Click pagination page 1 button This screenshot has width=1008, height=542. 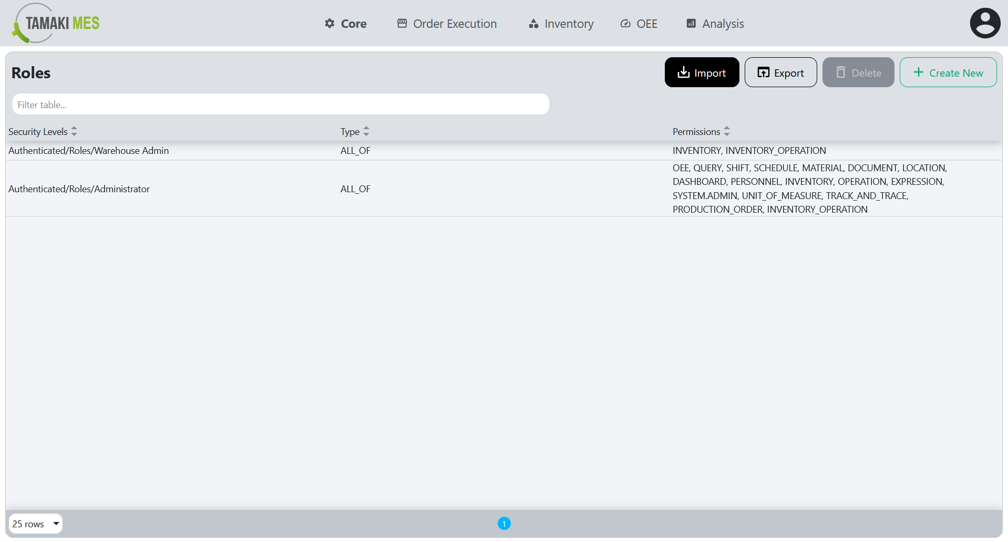(504, 523)
